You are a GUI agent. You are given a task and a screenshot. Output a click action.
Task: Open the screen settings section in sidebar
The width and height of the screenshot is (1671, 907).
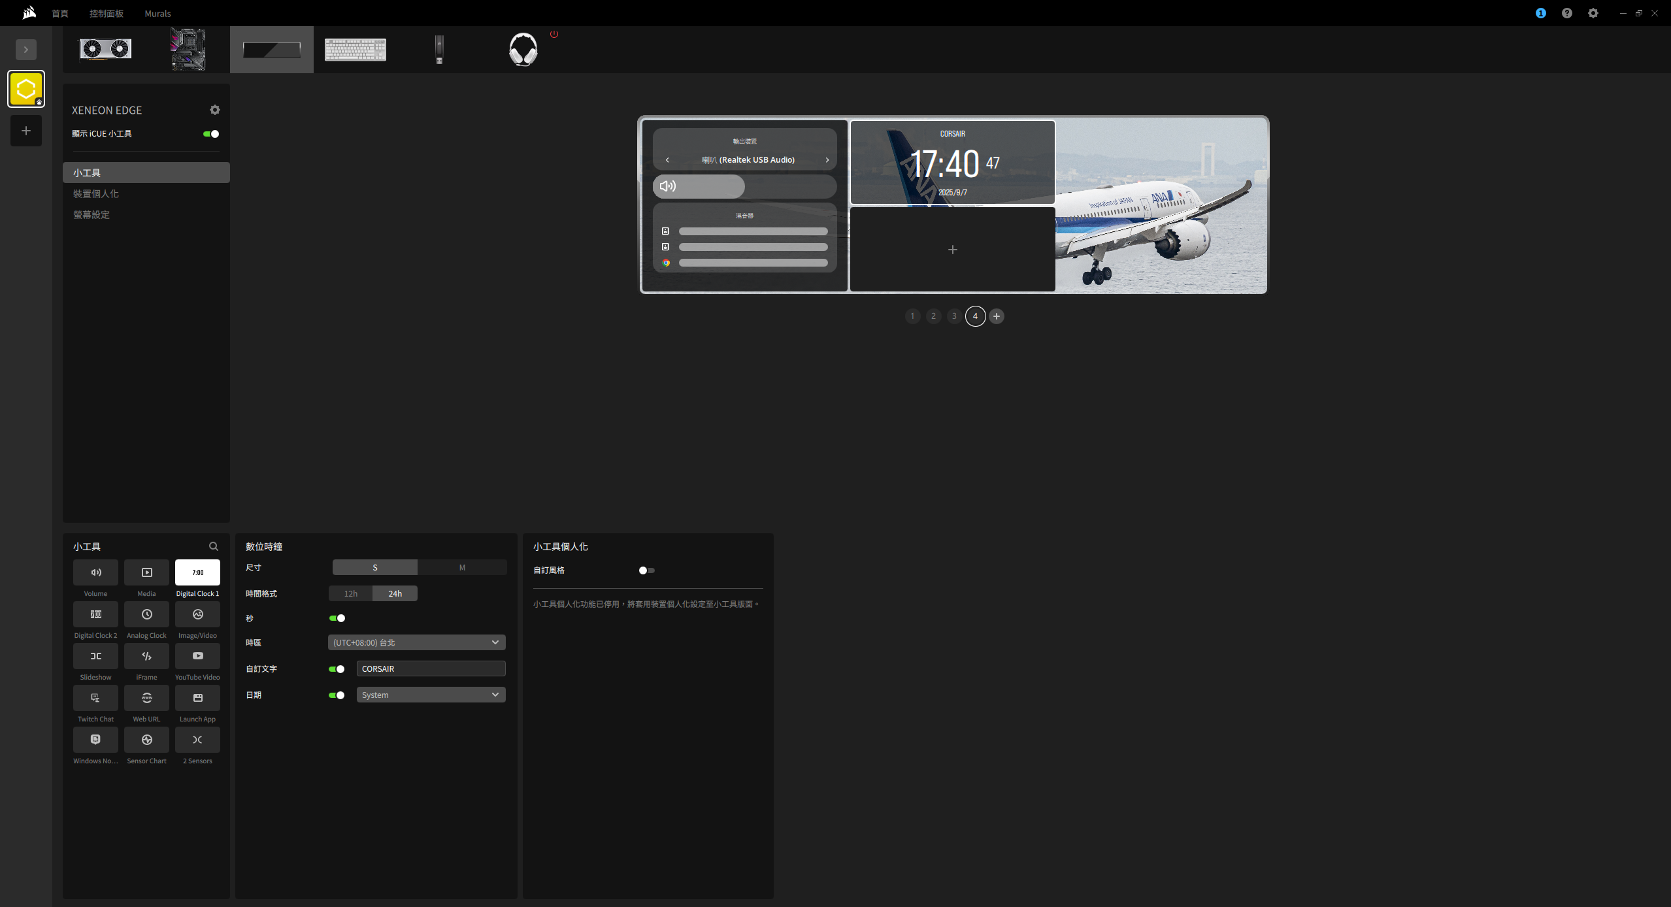(x=91, y=214)
